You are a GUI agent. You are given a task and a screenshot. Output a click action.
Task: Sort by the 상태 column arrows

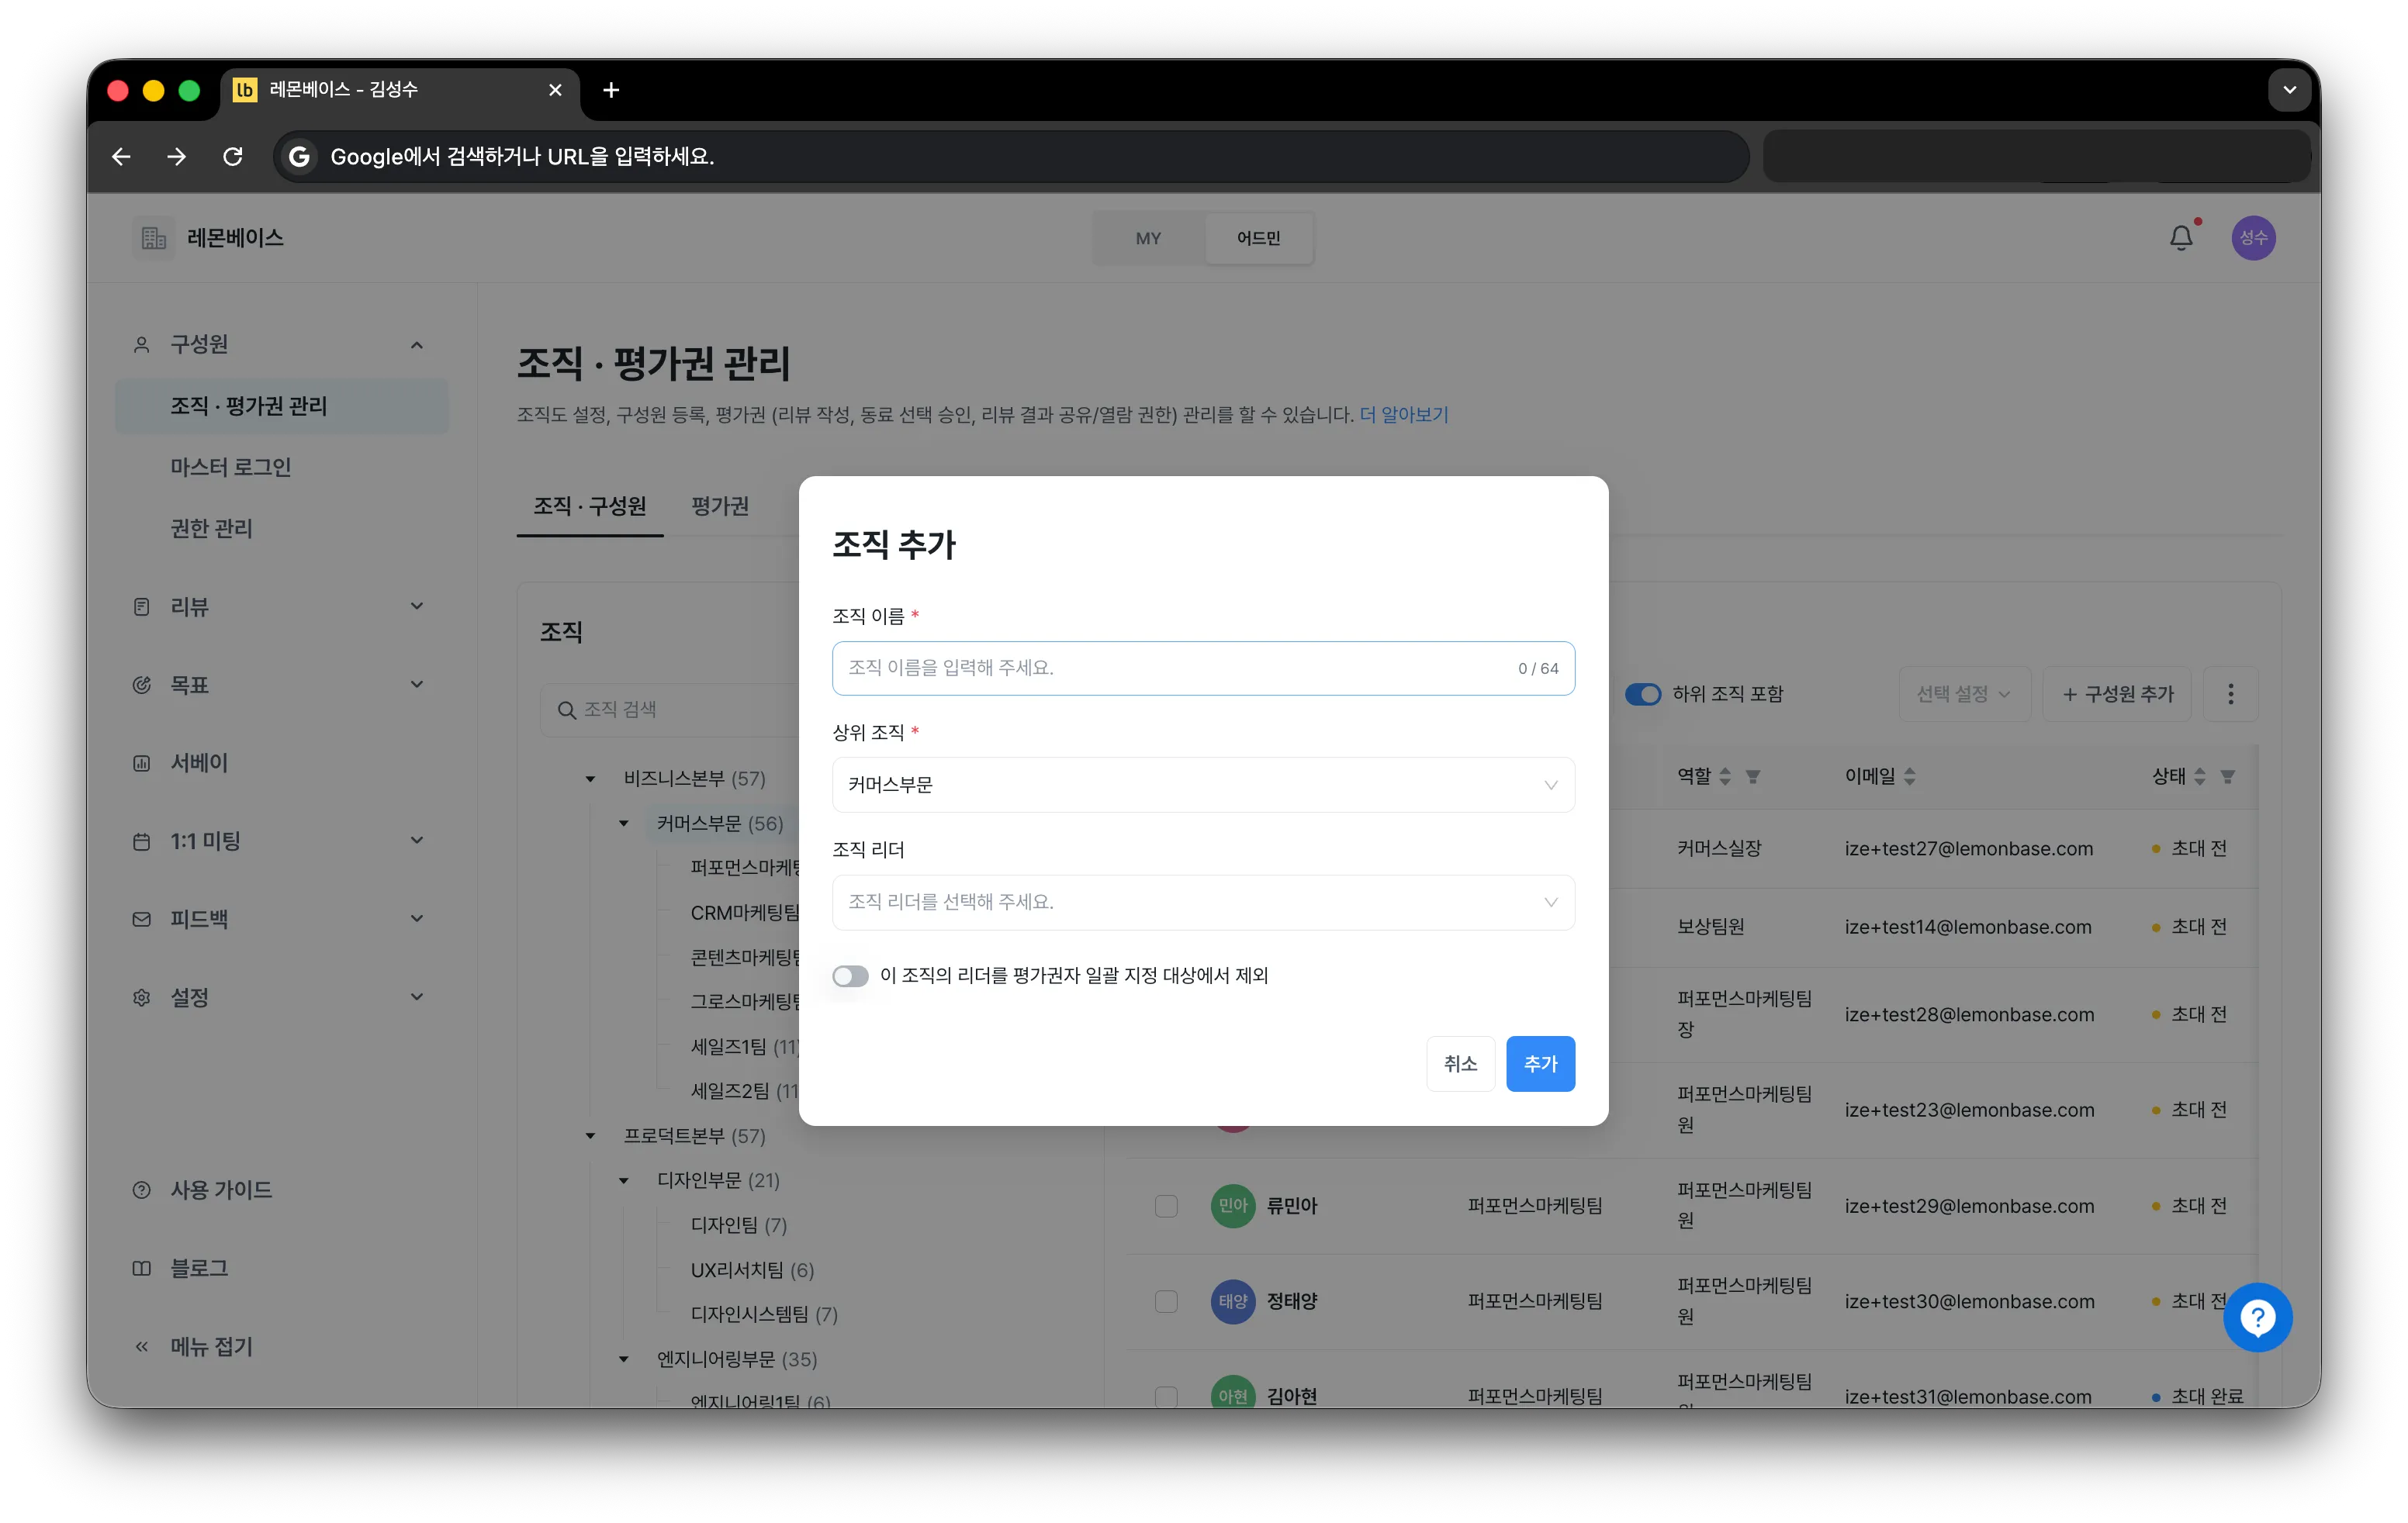pos(2200,776)
